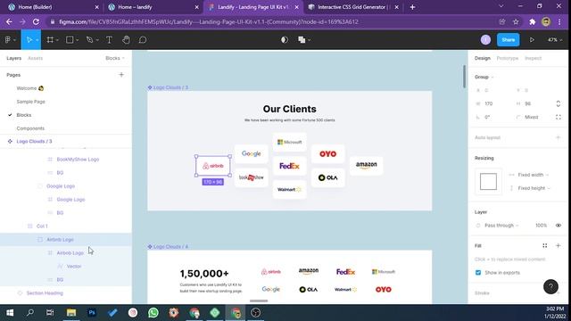
Task: Click the user avatar in toolbar
Action: pyautogui.click(x=485, y=39)
